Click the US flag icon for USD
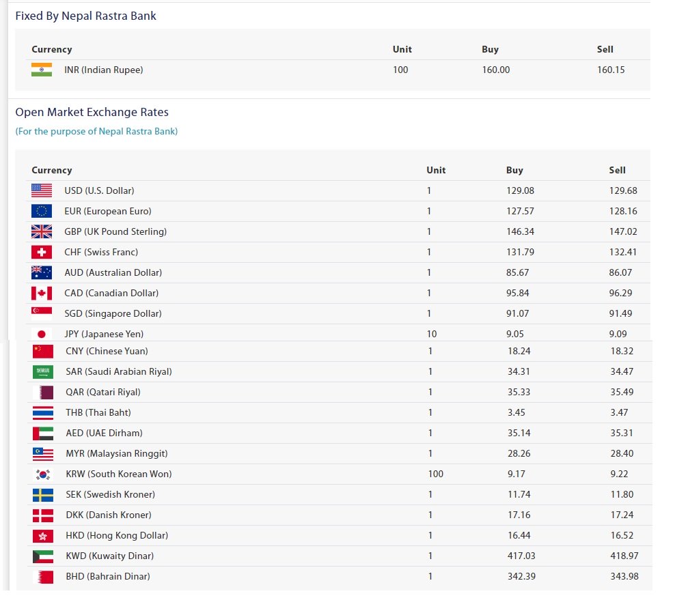 pos(42,190)
